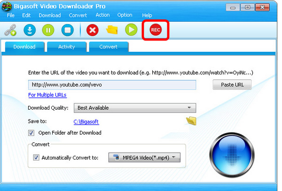The height and width of the screenshot is (191, 282).
Task: Switch to the Convert tab
Action: [x=109, y=47]
